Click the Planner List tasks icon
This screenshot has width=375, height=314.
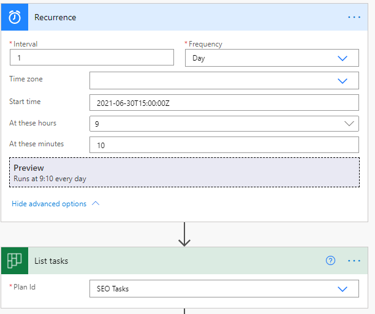click(x=15, y=261)
